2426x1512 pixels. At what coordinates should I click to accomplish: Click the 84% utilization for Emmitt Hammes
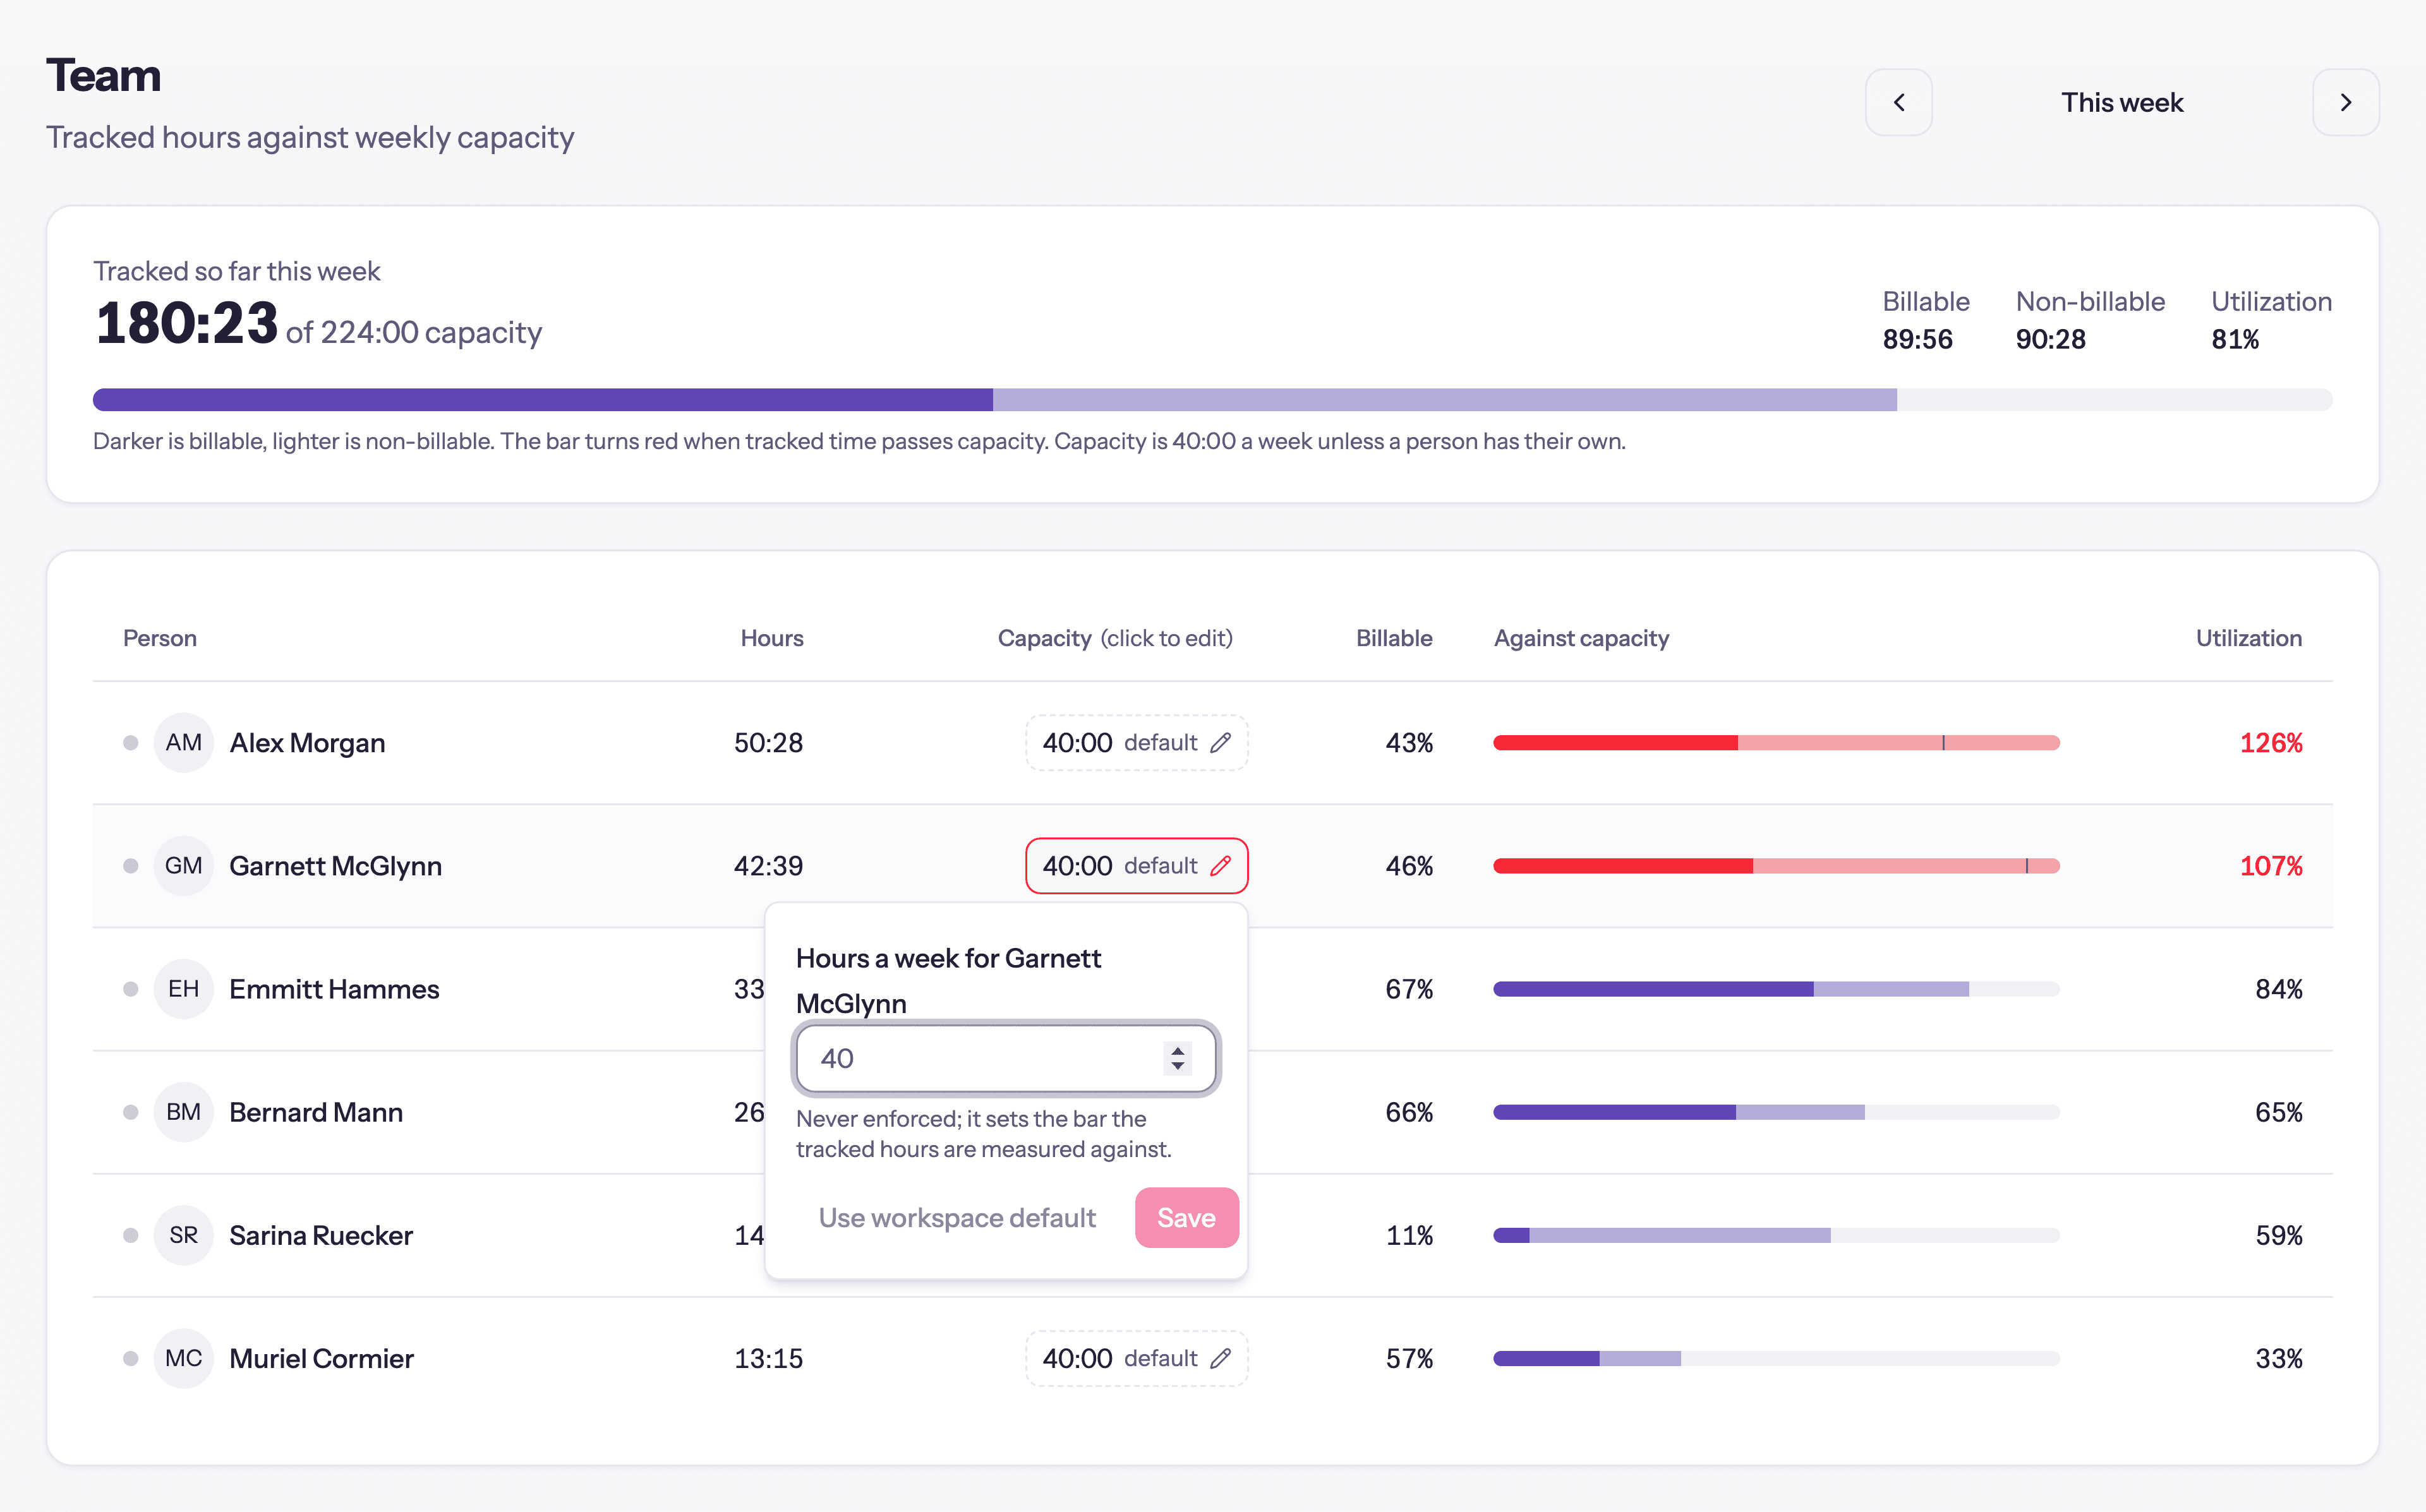(x=2278, y=989)
